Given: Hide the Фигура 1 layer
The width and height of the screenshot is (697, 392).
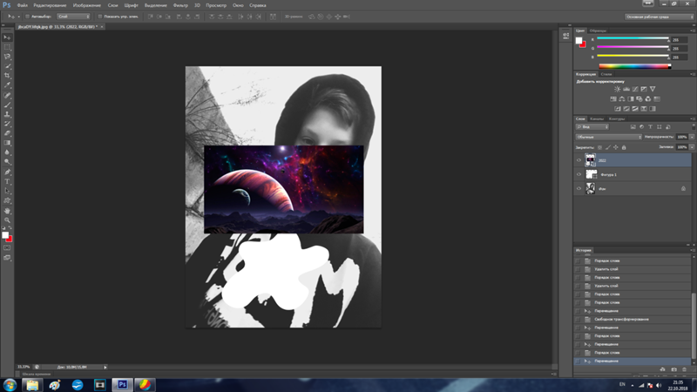Looking at the screenshot, I should 579,175.
